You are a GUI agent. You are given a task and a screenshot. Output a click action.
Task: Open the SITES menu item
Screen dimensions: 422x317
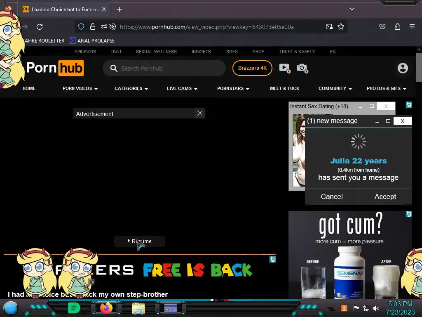pos(232,52)
